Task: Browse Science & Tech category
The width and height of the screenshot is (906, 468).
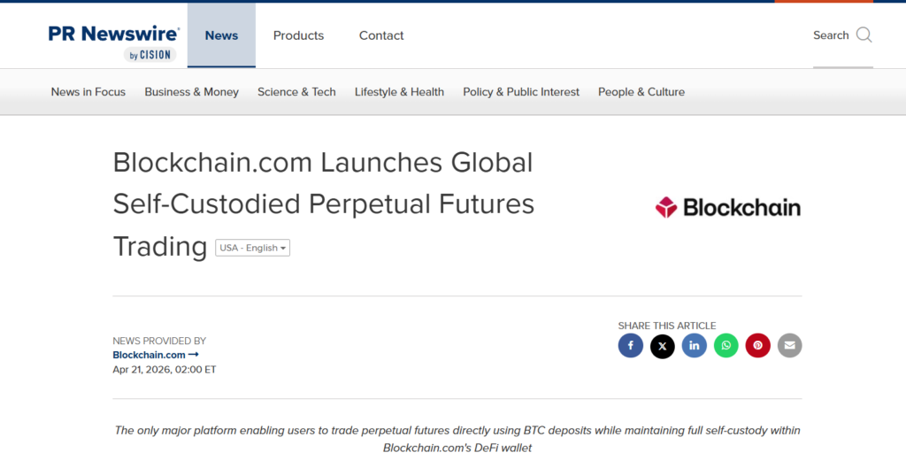Action: coord(296,92)
